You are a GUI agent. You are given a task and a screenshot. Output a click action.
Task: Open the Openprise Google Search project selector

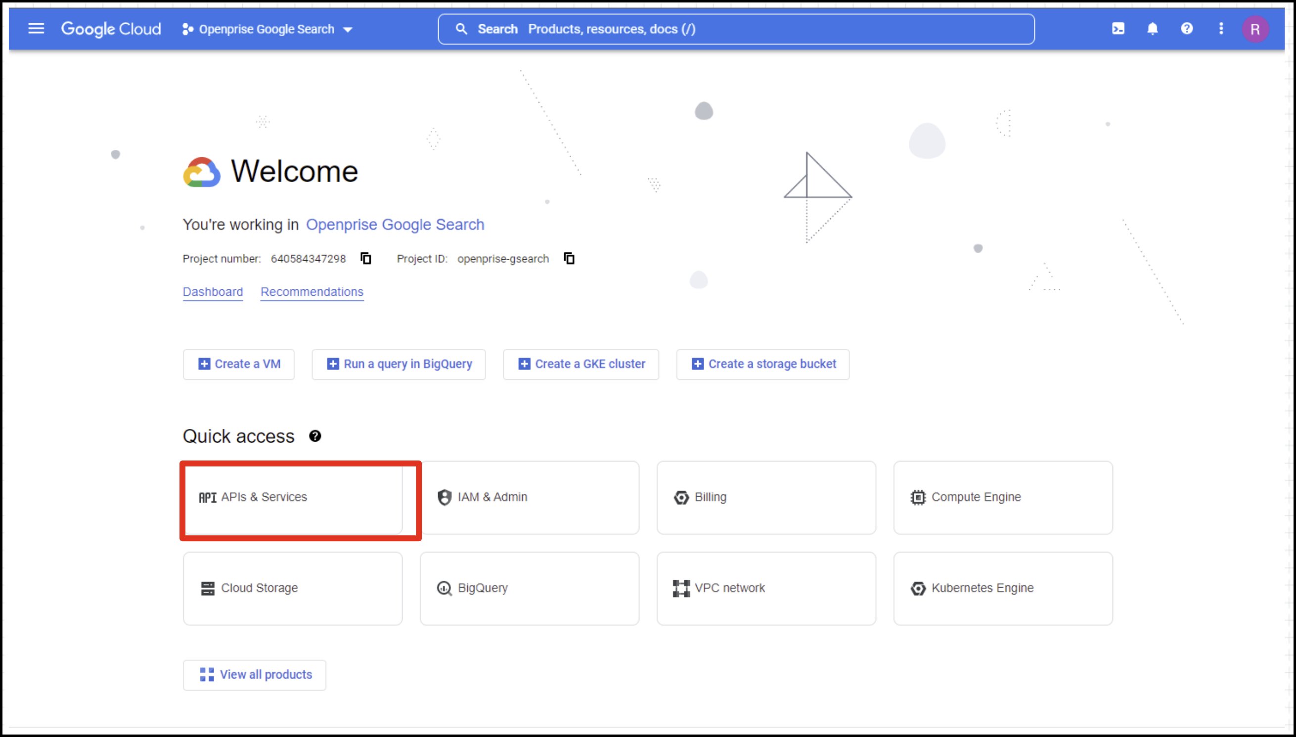[x=268, y=29]
